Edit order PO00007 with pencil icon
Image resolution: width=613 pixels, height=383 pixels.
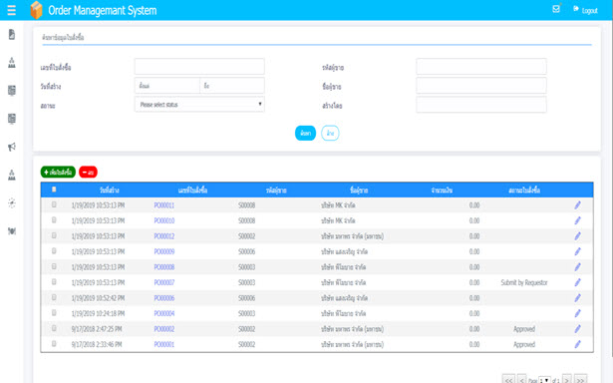pyautogui.click(x=577, y=282)
